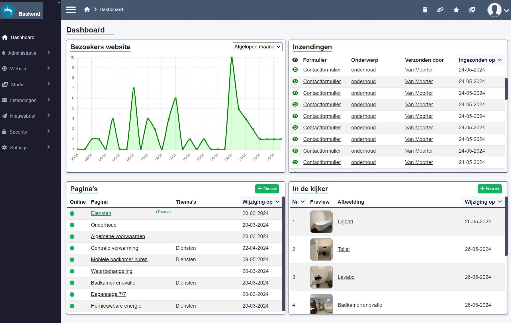
Task: Click the link chain icon in header
Action: point(440,10)
